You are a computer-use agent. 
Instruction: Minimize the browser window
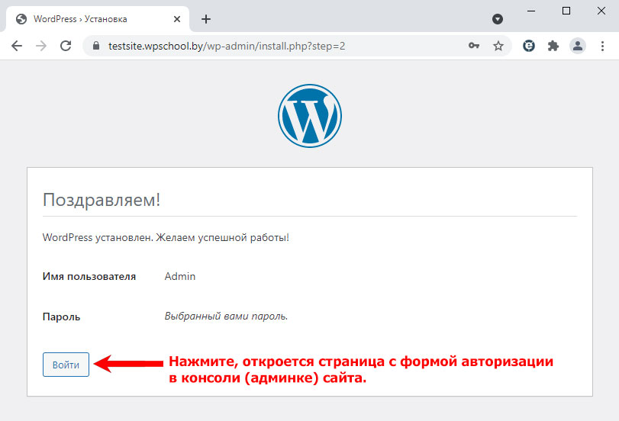tap(531, 11)
